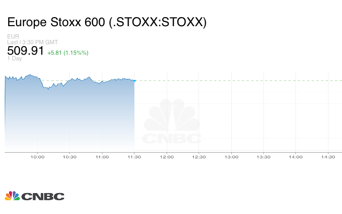Viewport: 342px width, 214px height.
Task: Click the 11:30 time axis label
Action: click(x=134, y=157)
